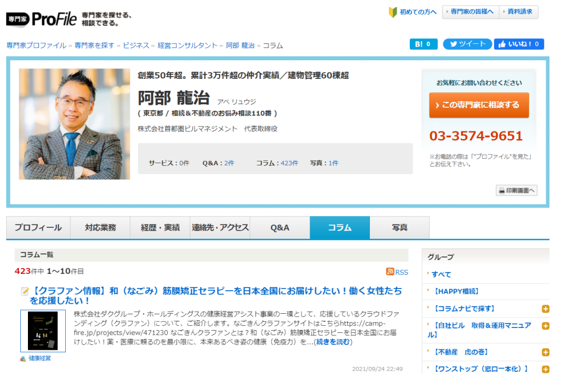The height and width of the screenshot is (374, 561).
Task: Switch to the プロフィール tab
Action: point(38,228)
